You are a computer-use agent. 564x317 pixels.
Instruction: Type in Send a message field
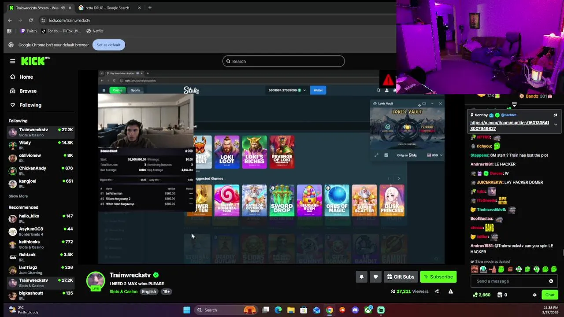[510, 281]
